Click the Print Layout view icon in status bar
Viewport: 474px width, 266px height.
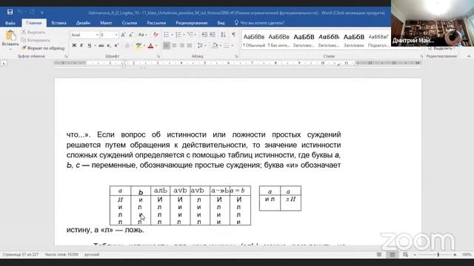(392, 255)
